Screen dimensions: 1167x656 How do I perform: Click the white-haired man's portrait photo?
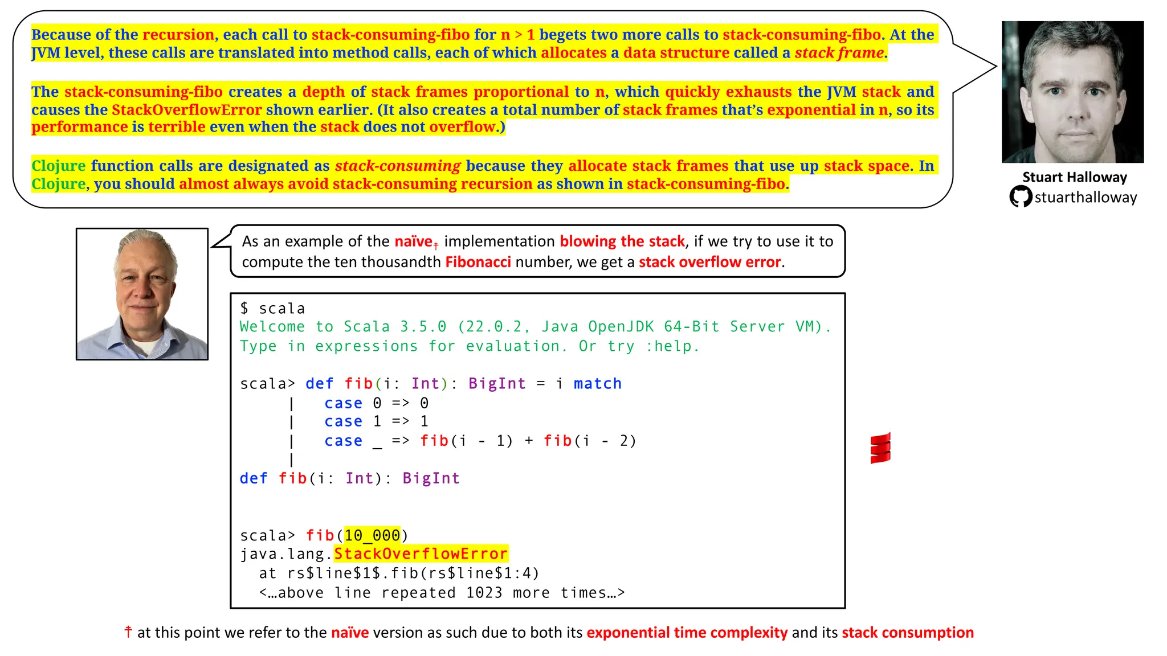coord(142,294)
